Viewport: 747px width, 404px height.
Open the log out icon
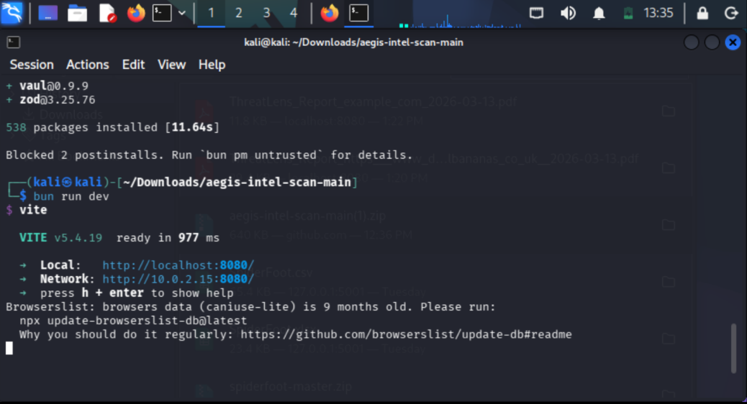click(x=731, y=13)
